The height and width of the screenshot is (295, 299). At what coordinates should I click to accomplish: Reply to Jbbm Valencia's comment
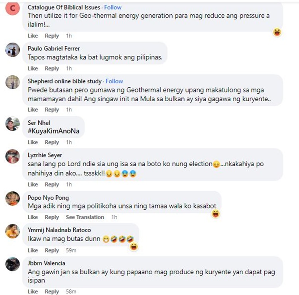tap(52, 291)
